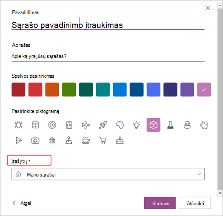Image resolution: width=223 pixels, height=216 pixels.
Task: Pick the teal color swatch
Action: tap(103, 89)
